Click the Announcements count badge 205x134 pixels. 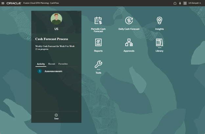pyautogui.click(x=40, y=71)
